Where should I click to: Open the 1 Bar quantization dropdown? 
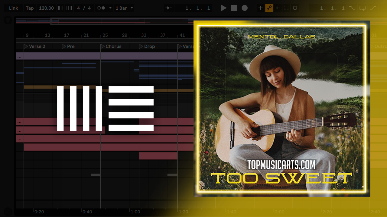pos(124,8)
